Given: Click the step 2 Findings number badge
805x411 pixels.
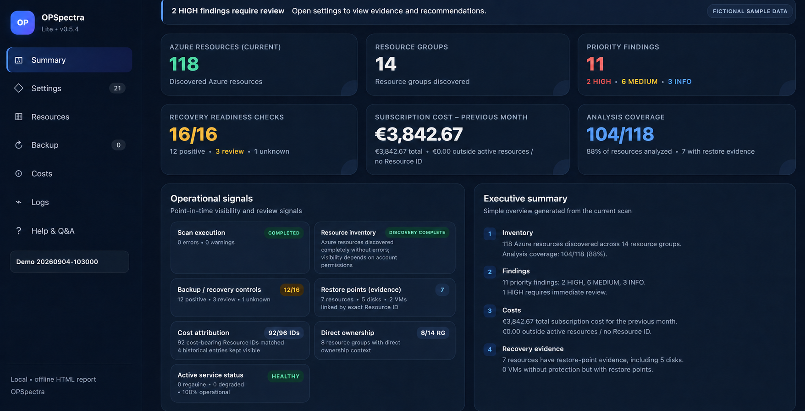Looking at the screenshot, I should click(490, 272).
